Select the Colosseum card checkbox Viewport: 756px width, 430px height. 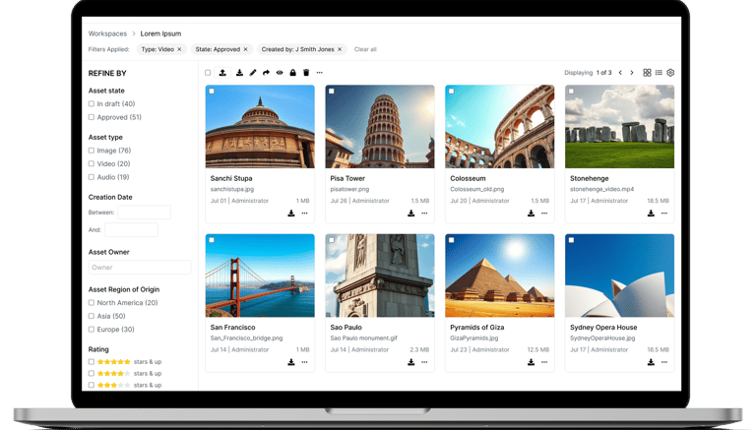(451, 92)
